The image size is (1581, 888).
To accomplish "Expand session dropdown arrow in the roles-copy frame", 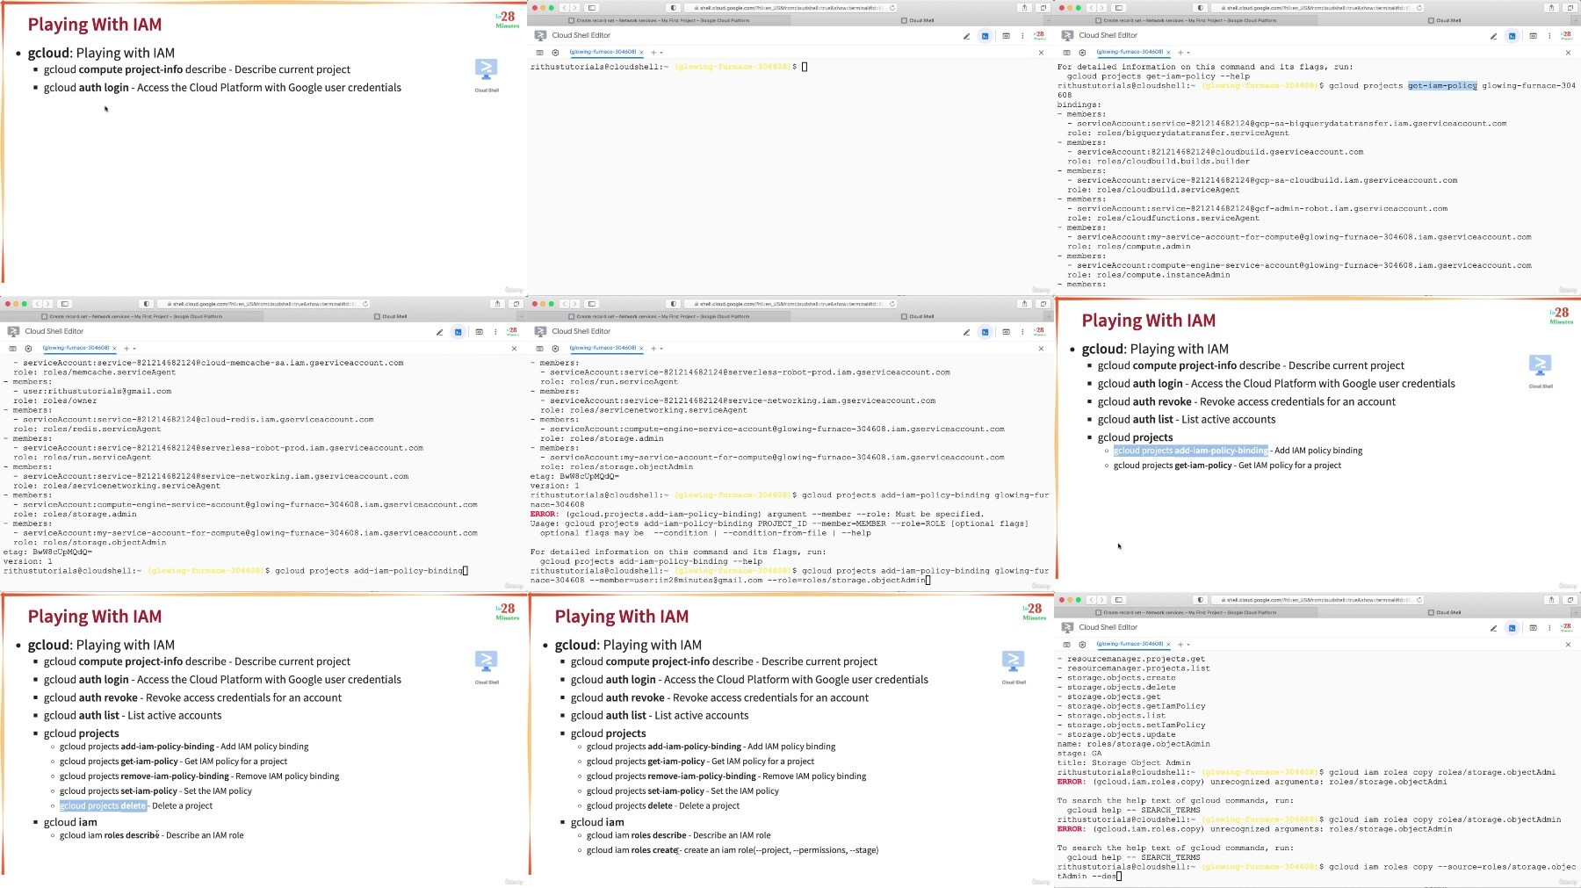I will 1188,645.
